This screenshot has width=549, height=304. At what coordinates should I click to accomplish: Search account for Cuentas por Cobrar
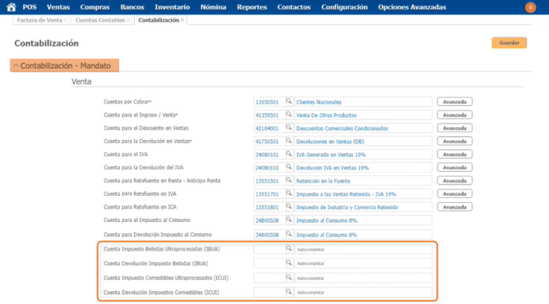pyautogui.click(x=289, y=102)
